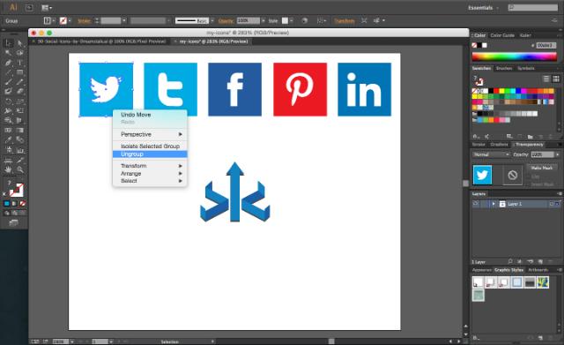Pick a color from the spectrum bar
564x345 pixels.
click(514, 56)
